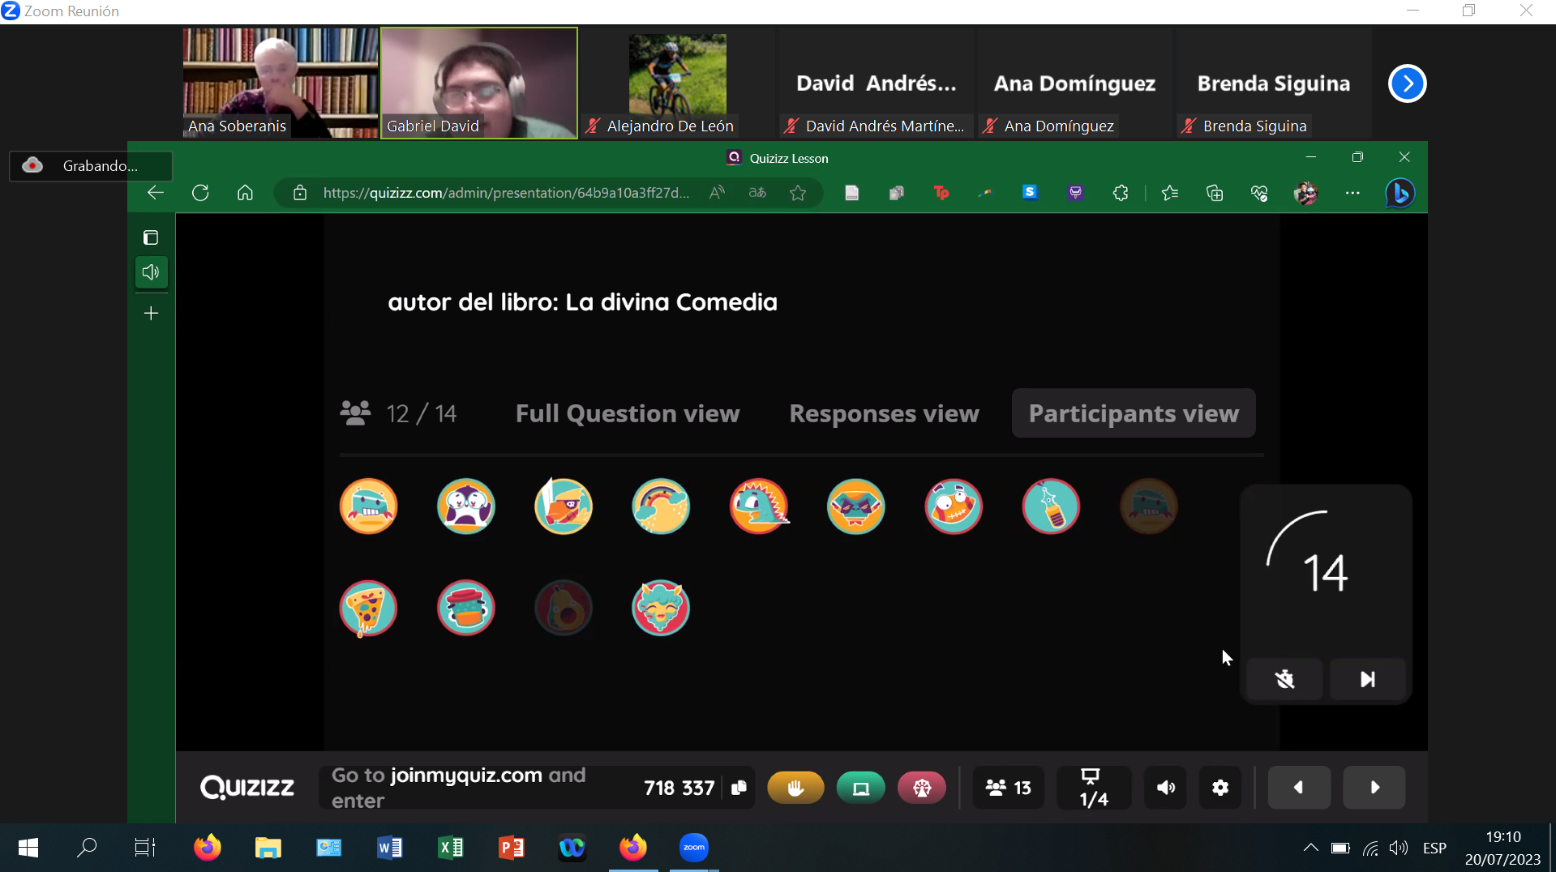Toggle Quizizz sound volume button

click(1165, 788)
